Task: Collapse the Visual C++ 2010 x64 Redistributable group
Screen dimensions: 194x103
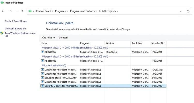Action: pos(75,48)
